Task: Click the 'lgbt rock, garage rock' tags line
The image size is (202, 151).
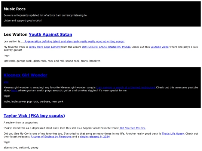Action: point(52,61)
